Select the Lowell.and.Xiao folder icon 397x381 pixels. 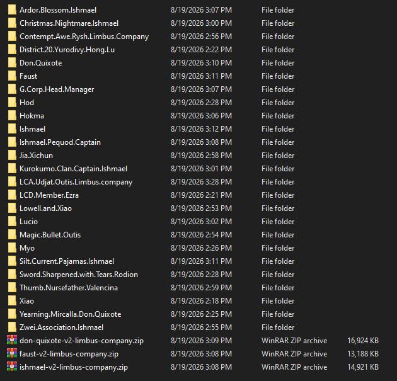pos(12,208)
